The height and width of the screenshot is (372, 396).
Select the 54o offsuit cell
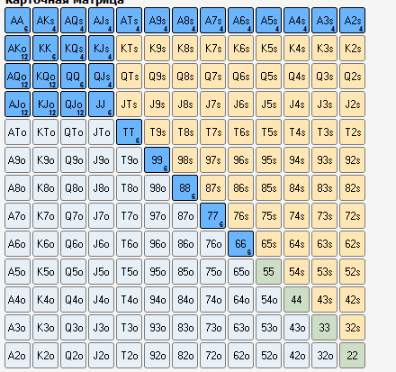click(x=268, y=300)
